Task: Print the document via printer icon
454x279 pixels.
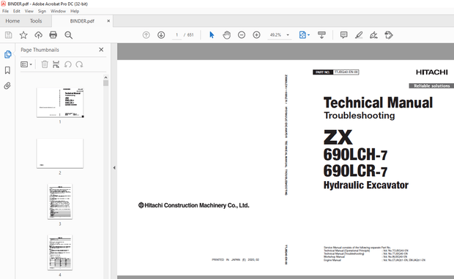Action: (x=53, y=35)
